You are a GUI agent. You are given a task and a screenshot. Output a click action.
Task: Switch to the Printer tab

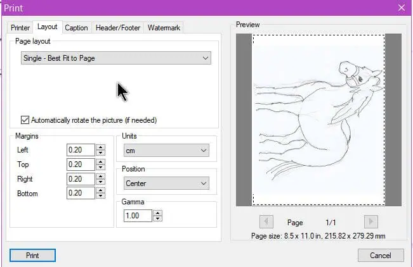(x=20, y=28)
